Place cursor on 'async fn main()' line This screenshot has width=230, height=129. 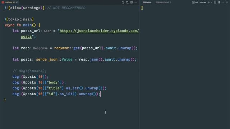(x=22, y=25)
